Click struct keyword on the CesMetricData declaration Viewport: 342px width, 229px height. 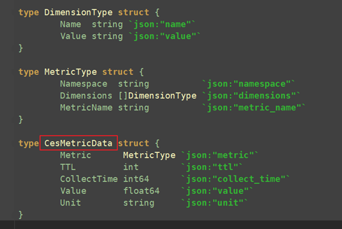pos(133,143)
